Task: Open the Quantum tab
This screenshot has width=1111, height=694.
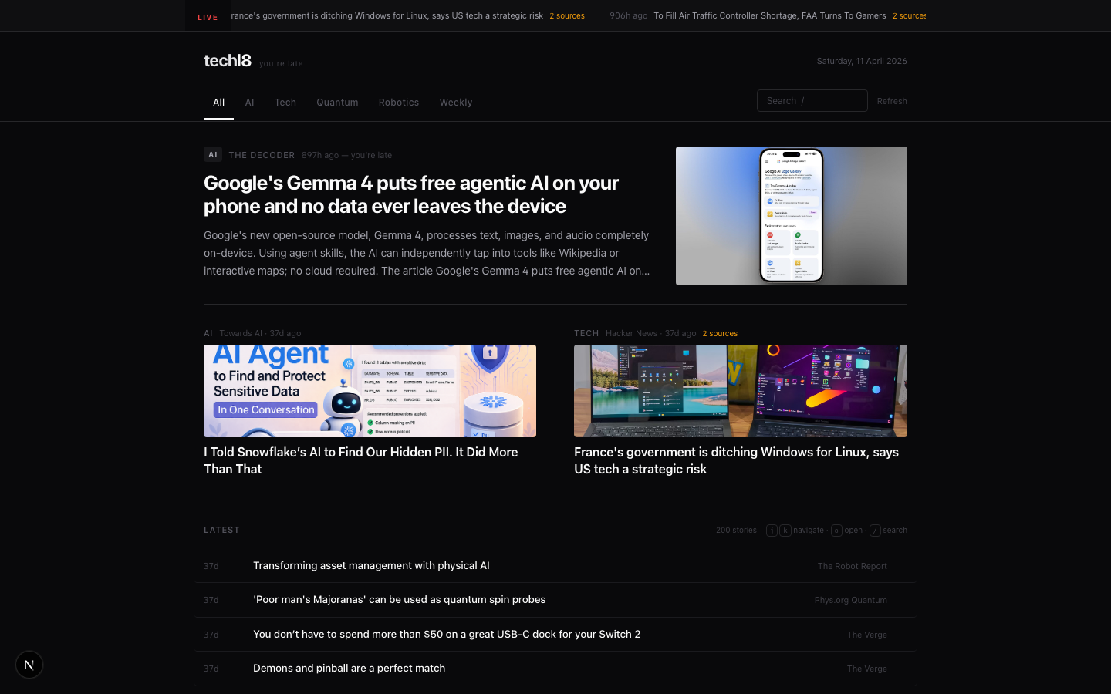Action: [337, 103]
